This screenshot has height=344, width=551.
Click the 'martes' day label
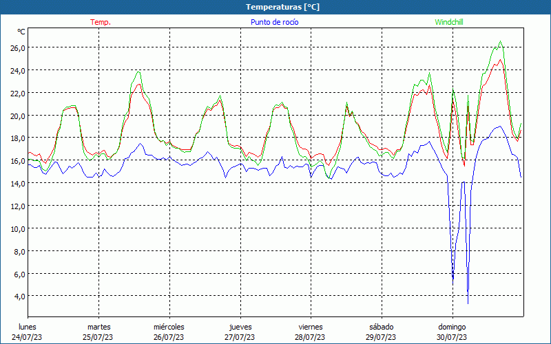tap(99, 327)
